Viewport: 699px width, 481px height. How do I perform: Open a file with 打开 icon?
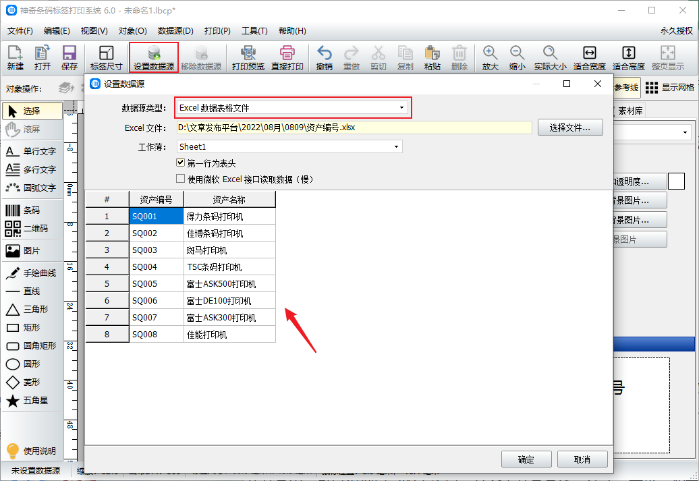point(42,58)
